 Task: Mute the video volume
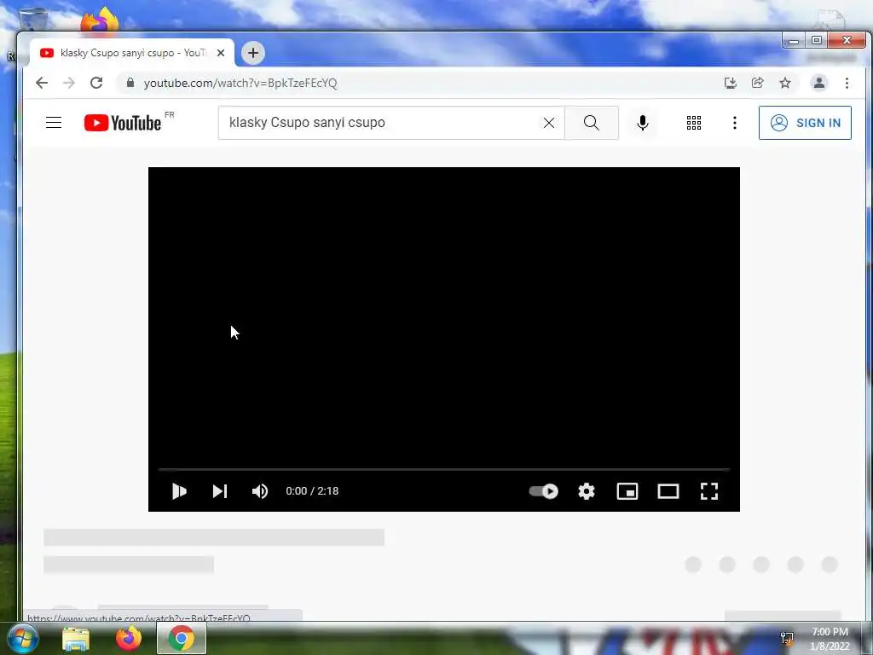260,491
